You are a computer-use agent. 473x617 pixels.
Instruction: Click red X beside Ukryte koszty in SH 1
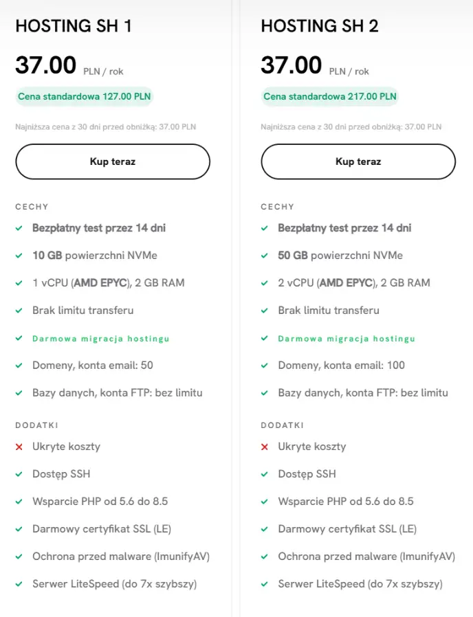(x=19, y=447)
